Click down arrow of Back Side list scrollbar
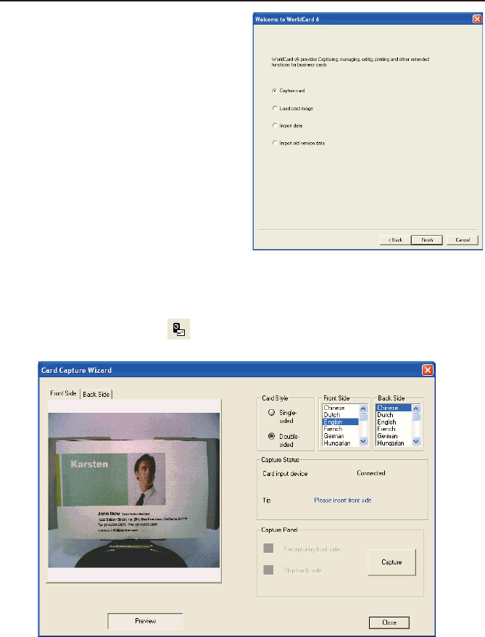Screen dimensions: 485x637 point(416,441)
